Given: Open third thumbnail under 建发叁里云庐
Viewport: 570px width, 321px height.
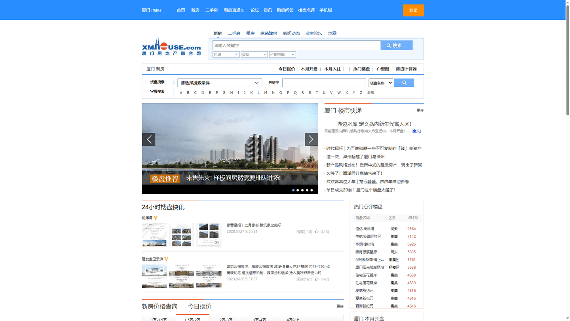Looking at the screenshot, I should click(x=209, y=276).
